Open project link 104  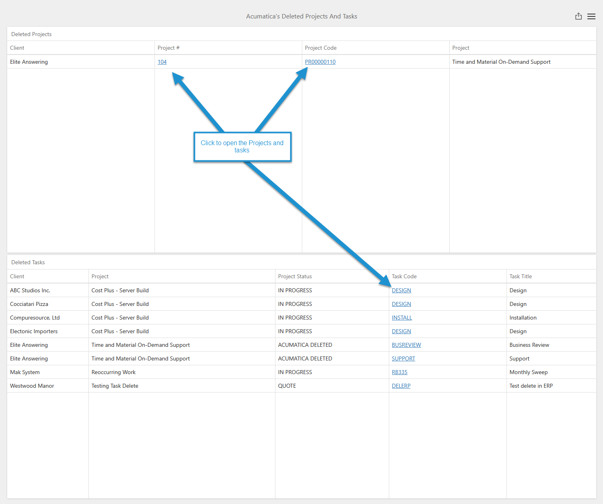coord(162,62)
